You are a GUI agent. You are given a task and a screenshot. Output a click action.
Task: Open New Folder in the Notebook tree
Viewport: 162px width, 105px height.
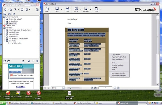(x=12, y=41)
